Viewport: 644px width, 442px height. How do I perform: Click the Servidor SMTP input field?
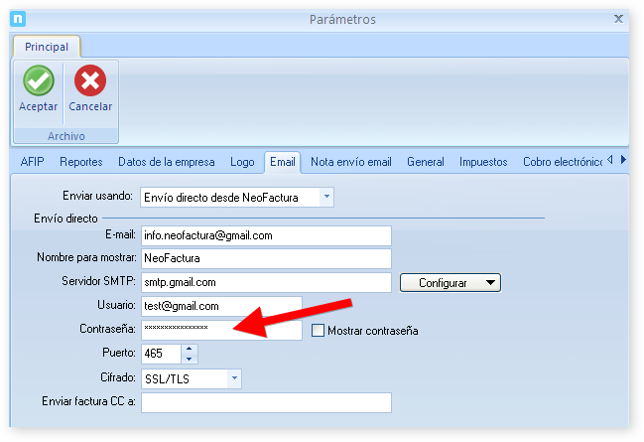coord(265,283)
